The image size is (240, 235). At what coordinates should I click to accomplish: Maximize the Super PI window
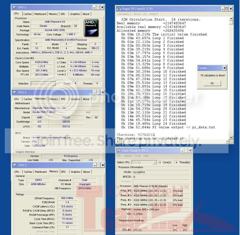227,9
